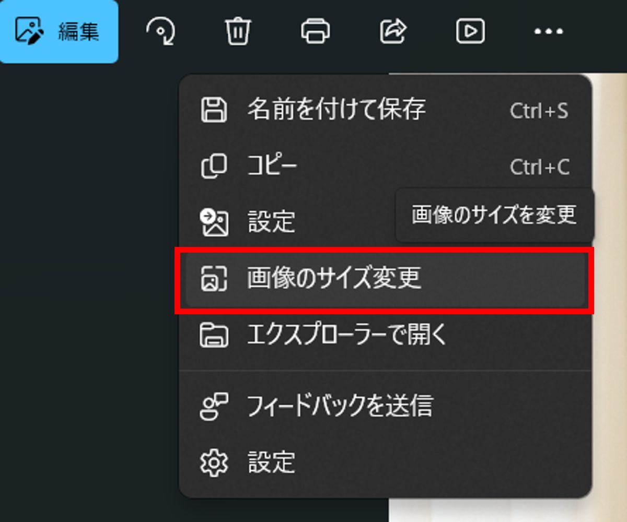Screen dimensions: 627x522
Task: Click the share arrow icon in toolbar
Action: pos(393,31)
